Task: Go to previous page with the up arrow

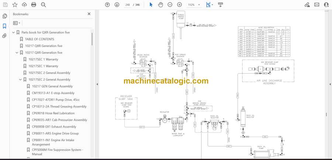Action: point(107,5)
